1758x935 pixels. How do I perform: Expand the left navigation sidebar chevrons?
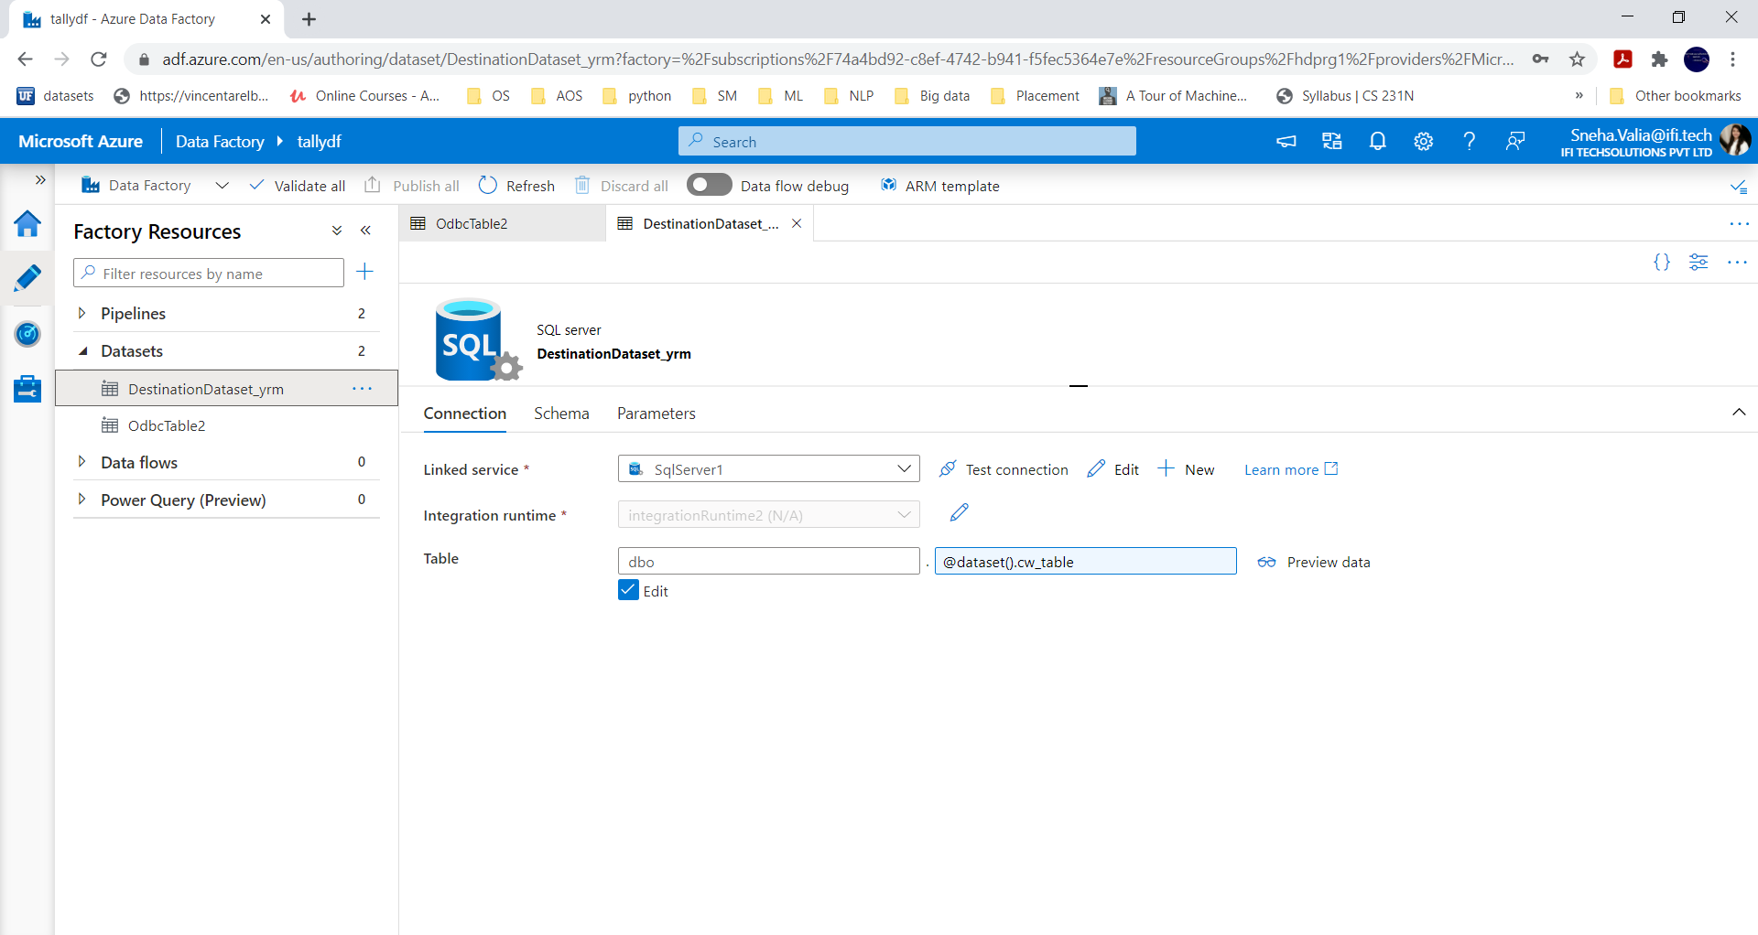pyautogui.click(x=40, y=179)
